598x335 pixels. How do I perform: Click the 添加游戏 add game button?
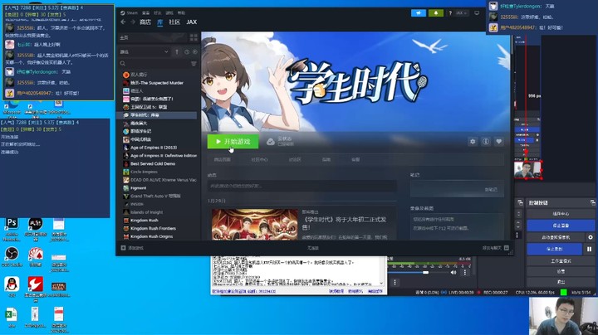pyautogui.click(x=132, y=248)
